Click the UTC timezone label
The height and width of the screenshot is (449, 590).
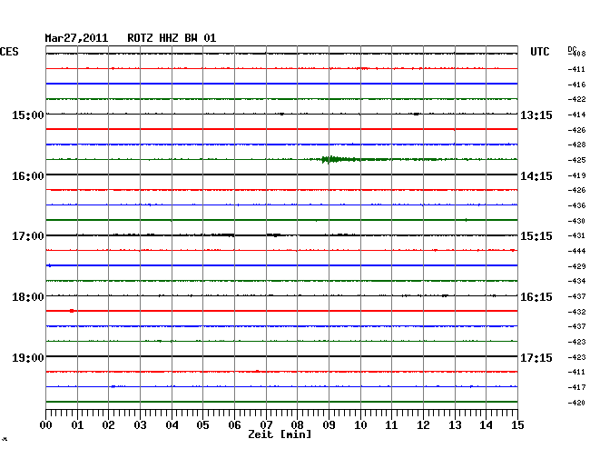pos(539,52)
